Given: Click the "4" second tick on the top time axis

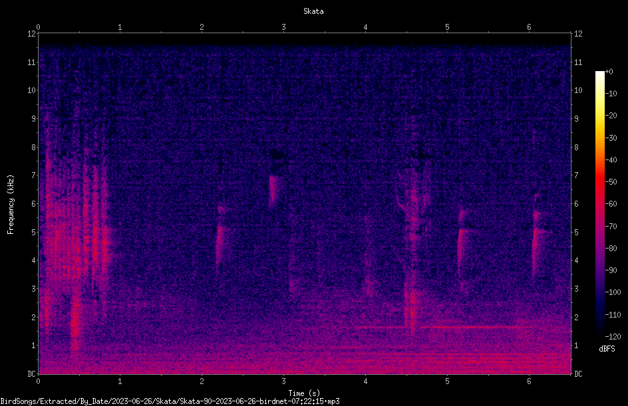Looking at the screenshot, I should [x=365, y=27].
